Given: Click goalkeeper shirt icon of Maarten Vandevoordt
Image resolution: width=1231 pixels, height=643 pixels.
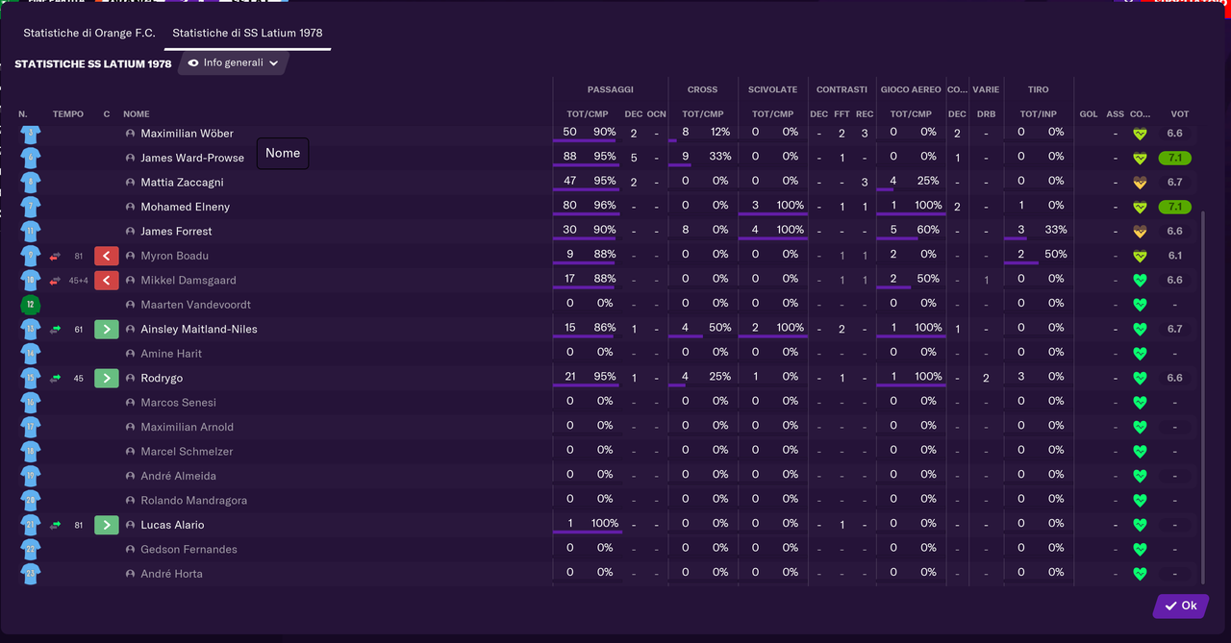Looking at the screenshot, I should 31,305.
